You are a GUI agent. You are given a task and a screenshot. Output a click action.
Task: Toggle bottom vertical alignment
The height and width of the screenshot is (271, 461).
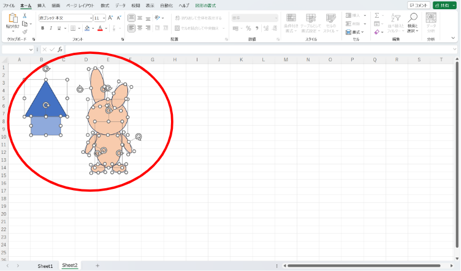148,18
